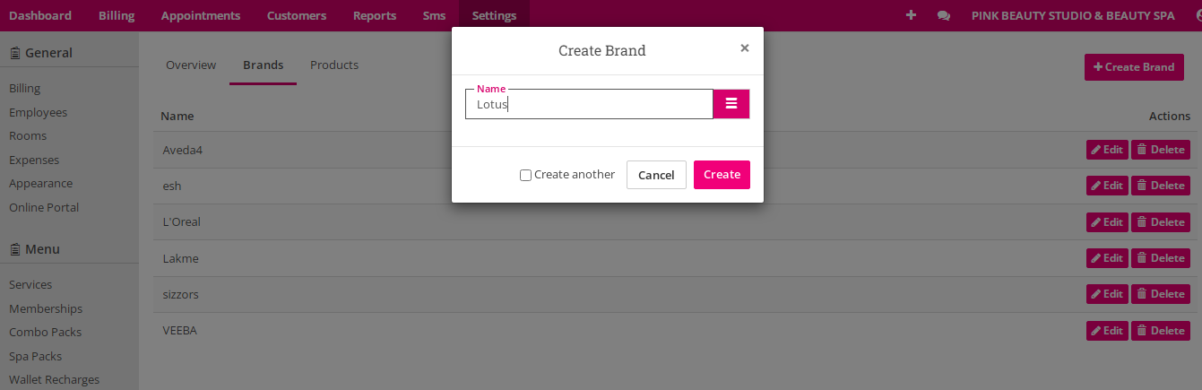Switch to the Overview tab
This screenshot has width=1202, height=390.
[191, 65]
